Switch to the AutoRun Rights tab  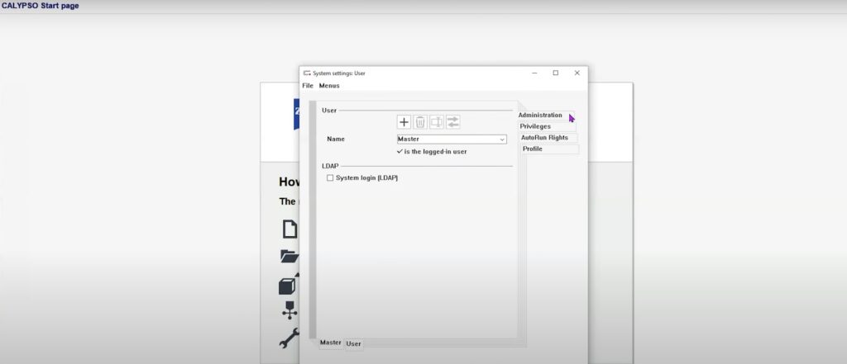click(544, 138)
